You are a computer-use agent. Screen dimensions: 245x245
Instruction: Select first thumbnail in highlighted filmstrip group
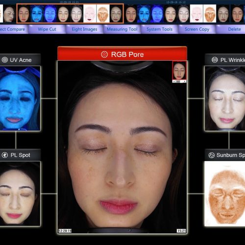pos(24,13)
